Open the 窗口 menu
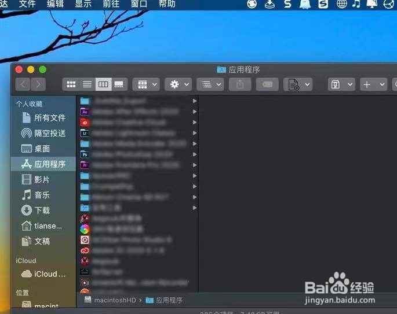Viewport: 397px width, 314px height. coord(139,4)
